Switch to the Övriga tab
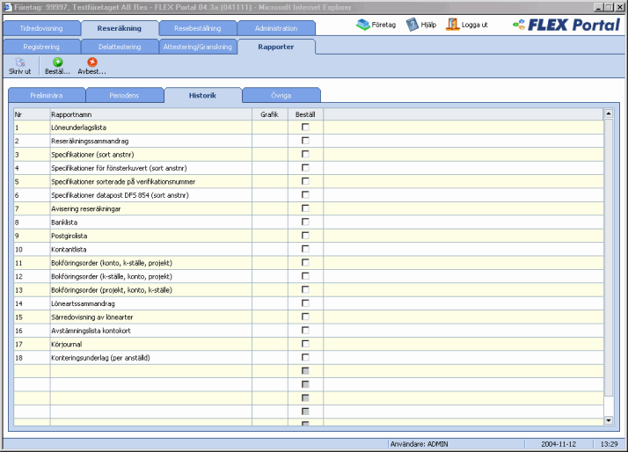The image size is (628, 452). coord(281,95)
